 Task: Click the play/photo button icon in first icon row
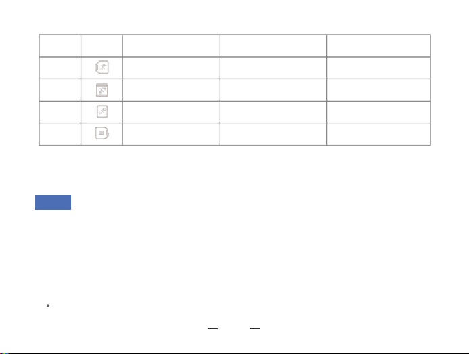(x=102, y=67)
